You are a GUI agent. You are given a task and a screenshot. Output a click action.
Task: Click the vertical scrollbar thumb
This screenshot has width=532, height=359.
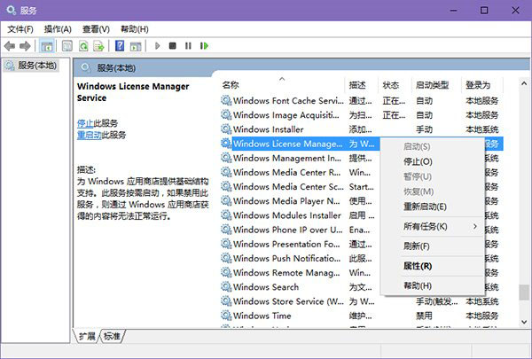pyautogui.click(x=524, y=293)
